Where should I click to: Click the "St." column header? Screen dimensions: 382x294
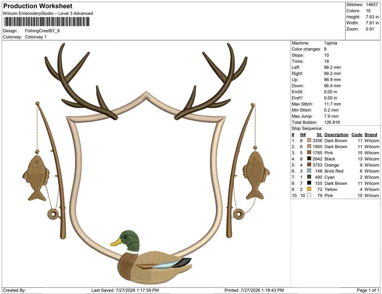[x=319, y=134]
